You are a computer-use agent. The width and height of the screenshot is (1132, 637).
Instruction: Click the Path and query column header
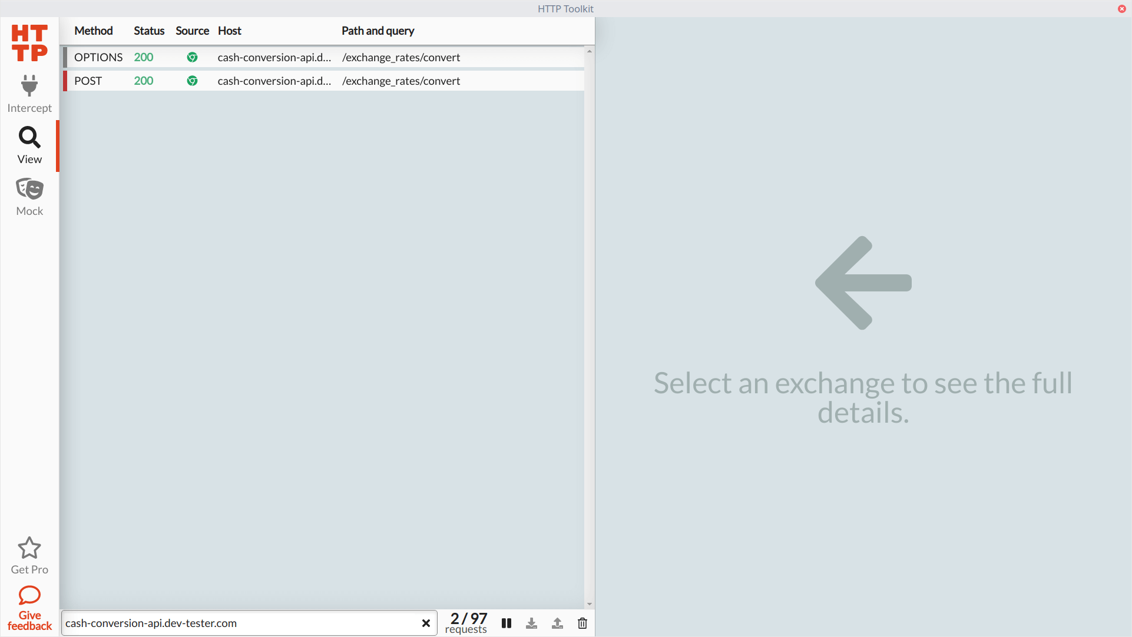(378, 31)
